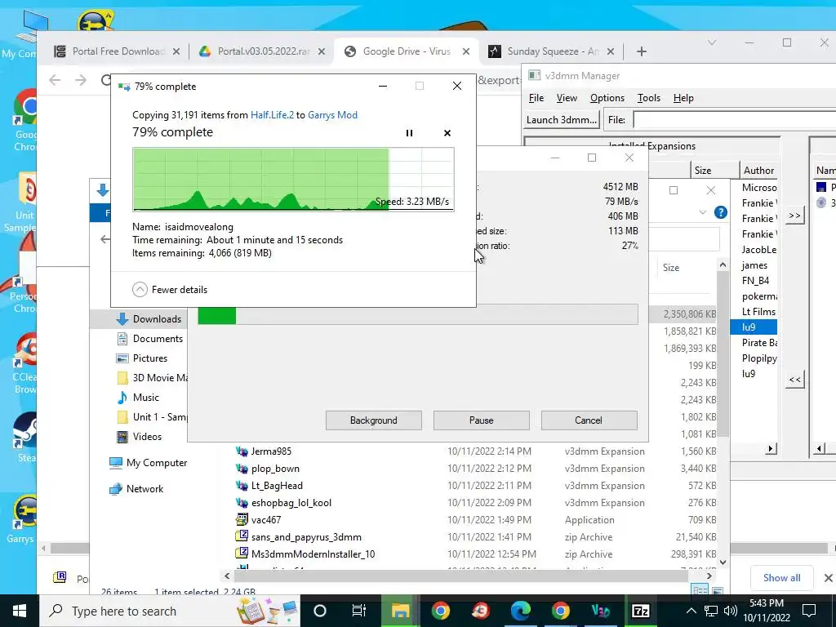
Task: Click Explorer file list vertical scrollbar down arrow
Action: coord(723,562)
